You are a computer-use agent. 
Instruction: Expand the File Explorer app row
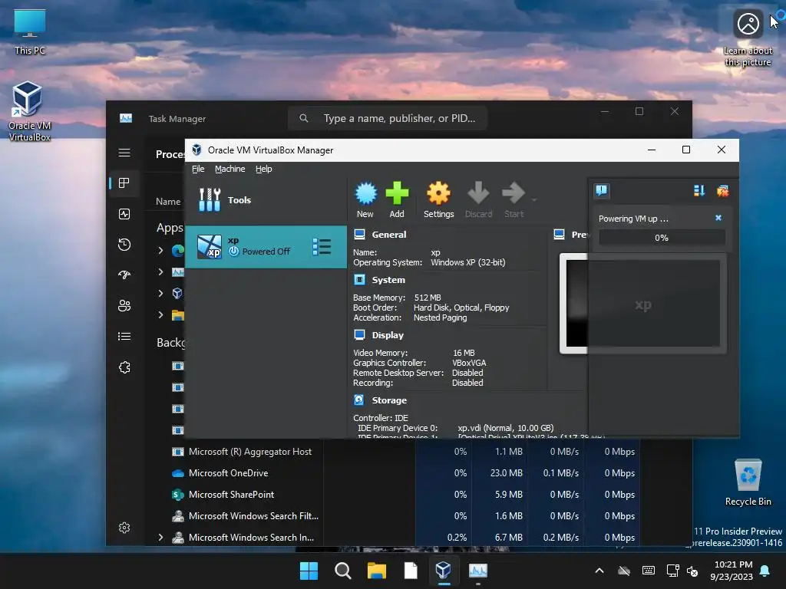[160, 314]
